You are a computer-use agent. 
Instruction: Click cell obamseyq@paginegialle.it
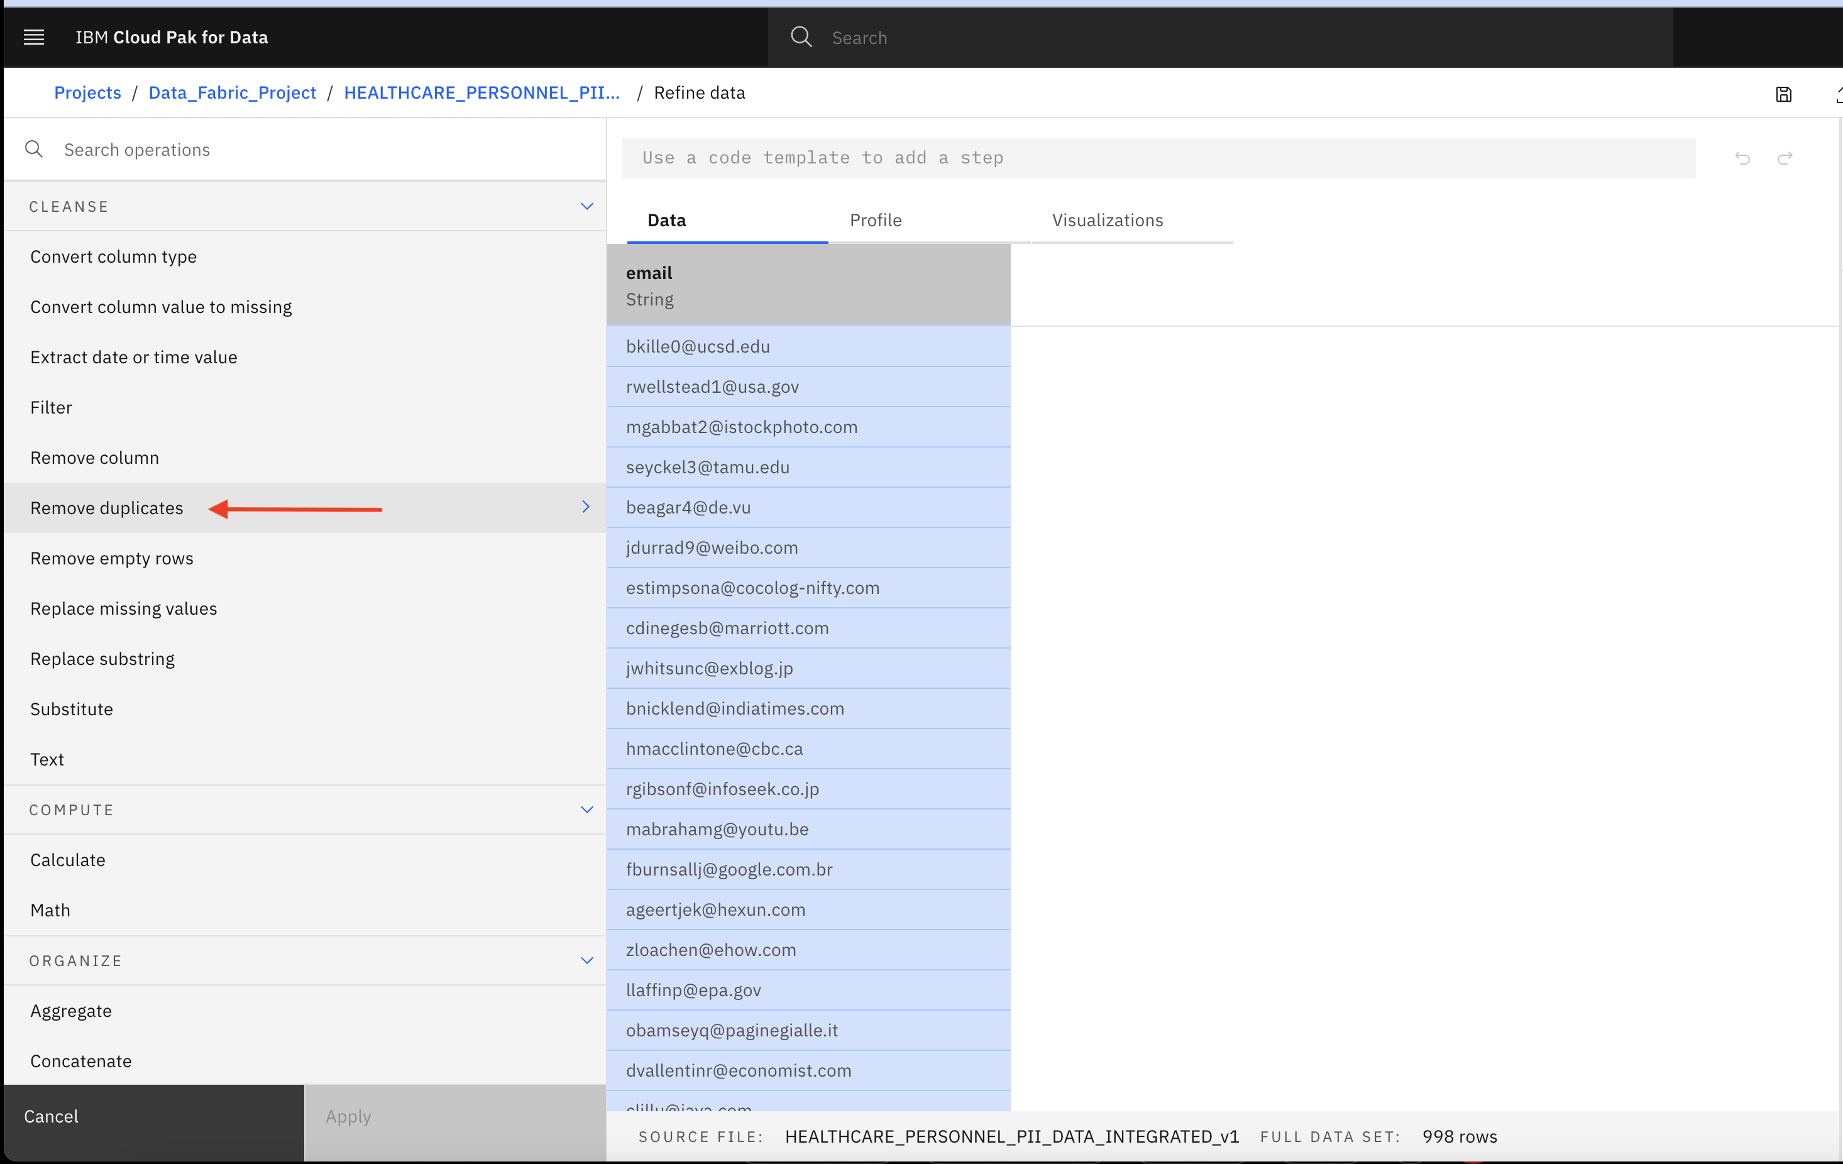[808, 1030]
